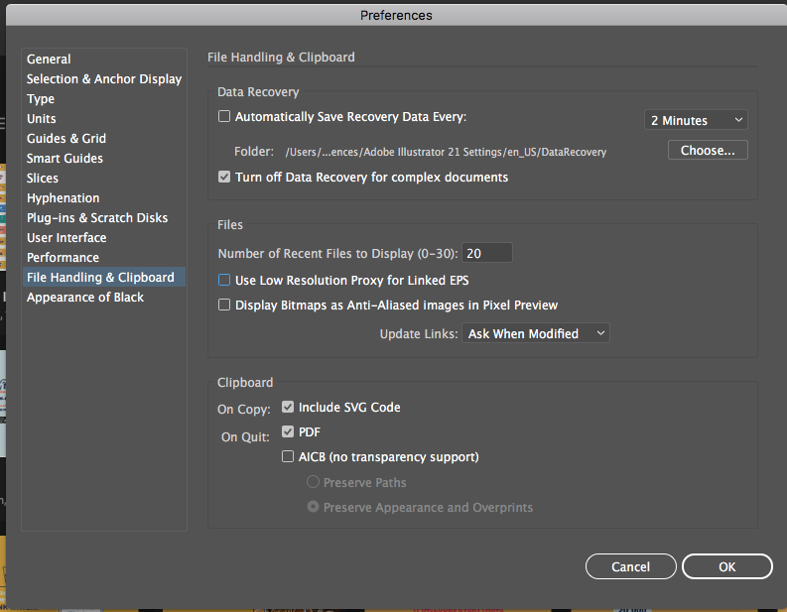Cancel the Preferences dialog
Viewport: 787px width, 612px height.
(630, 566)
